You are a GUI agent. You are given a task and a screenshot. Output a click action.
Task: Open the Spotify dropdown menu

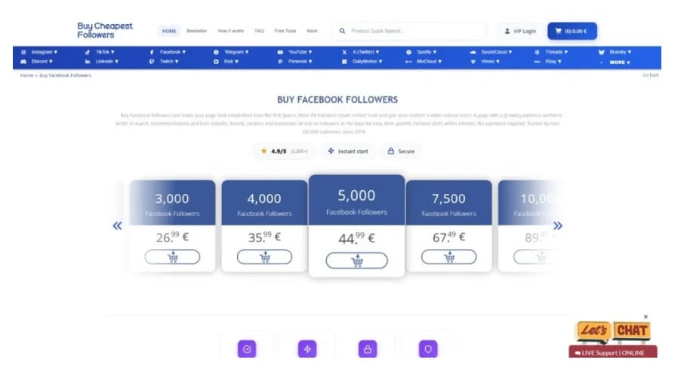click(427, 52)
